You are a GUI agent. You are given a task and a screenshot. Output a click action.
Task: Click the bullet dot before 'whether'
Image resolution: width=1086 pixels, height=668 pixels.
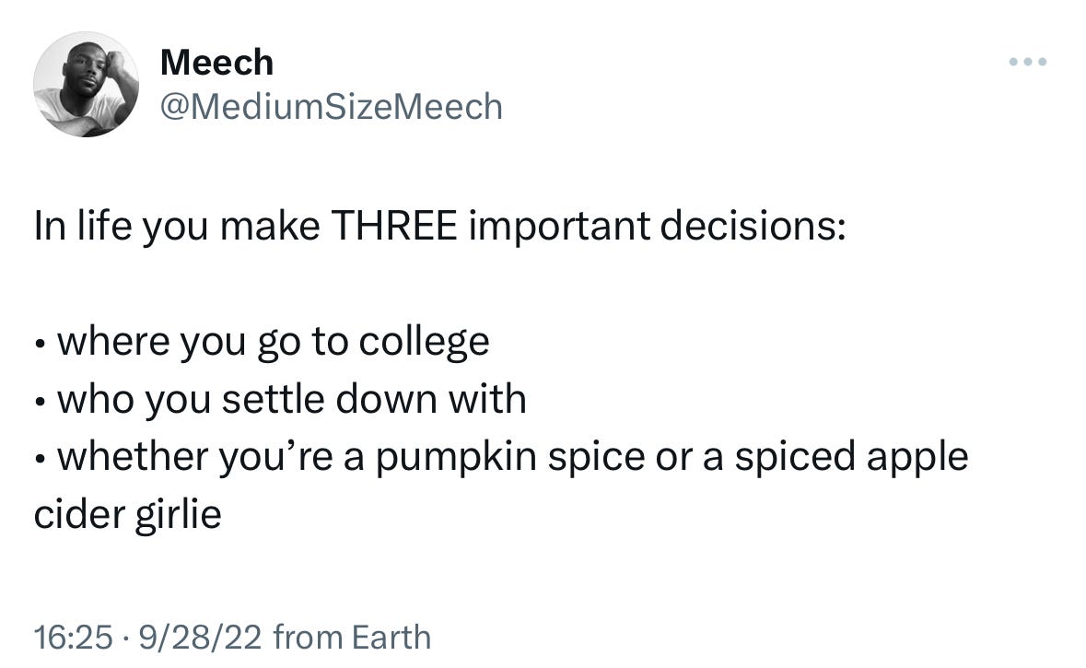point(41,460)
